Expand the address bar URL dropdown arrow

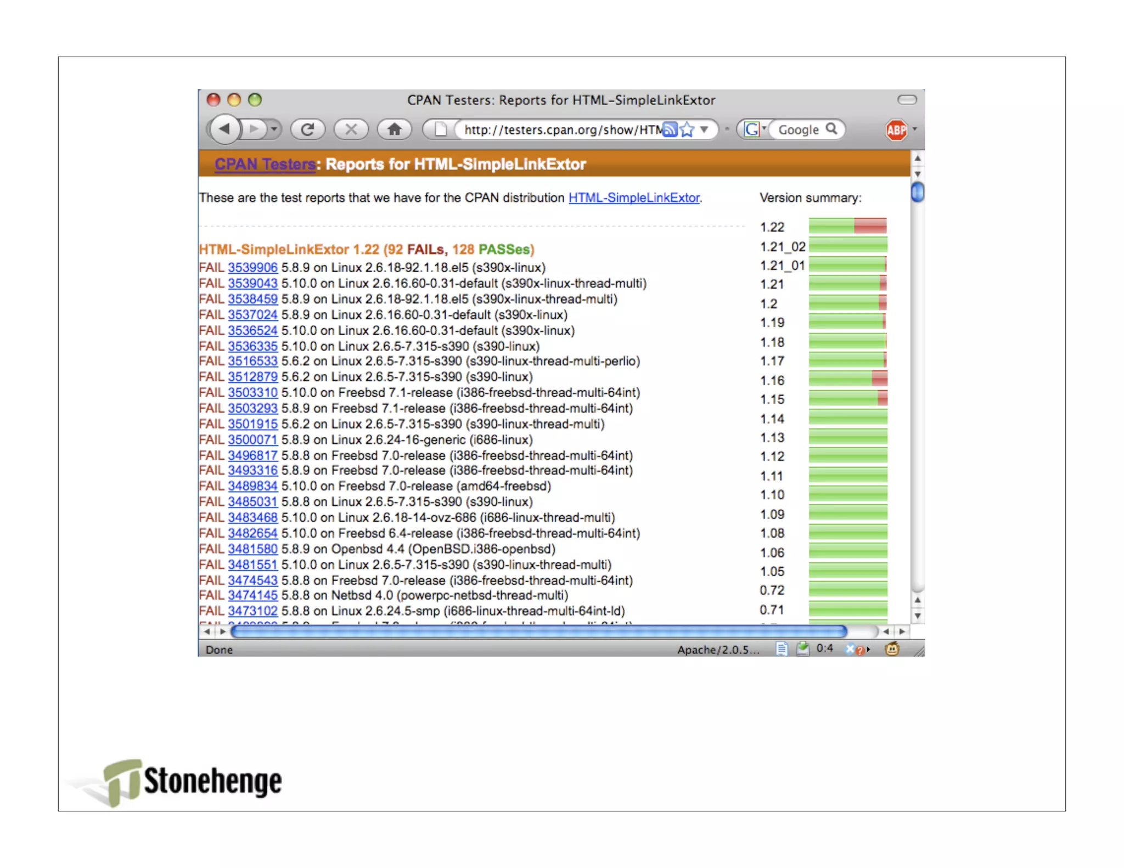pos(705,129)
